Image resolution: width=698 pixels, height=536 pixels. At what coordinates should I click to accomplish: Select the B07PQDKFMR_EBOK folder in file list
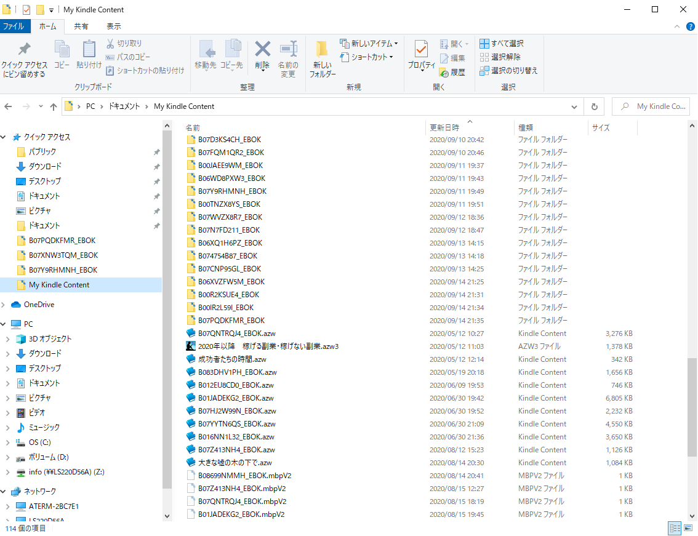pyautogui.click(x=231, y=321)
